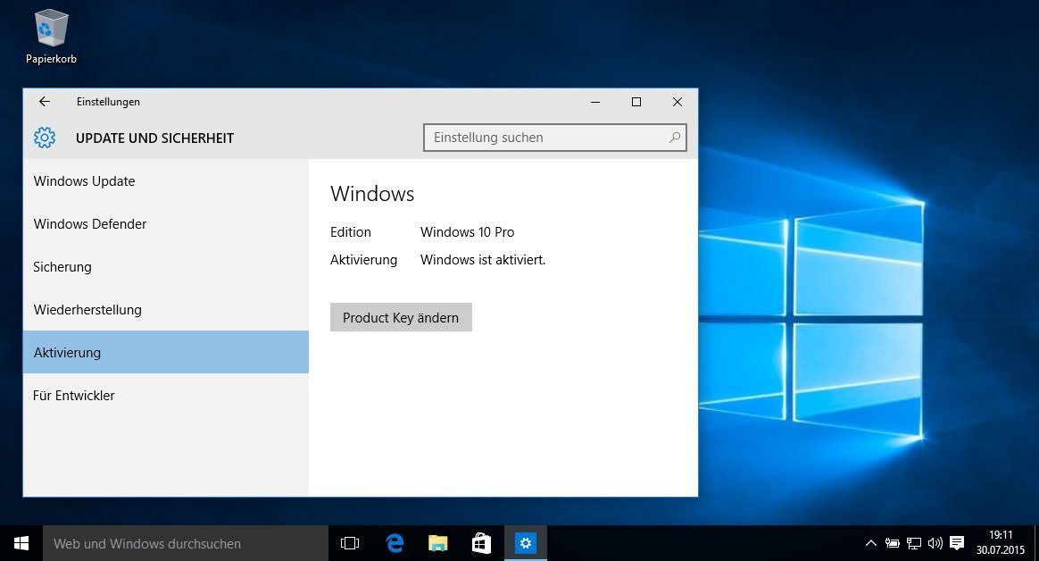Image resolution: width=1039 pixels, height=561 pixels.
Task: Launch Microsoft Edge from the taskbar
Action: (x=395, y=543)
